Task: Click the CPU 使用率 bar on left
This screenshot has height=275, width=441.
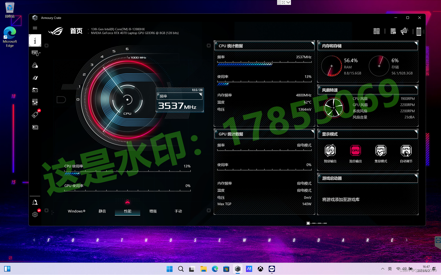Action: pos(127,173)
